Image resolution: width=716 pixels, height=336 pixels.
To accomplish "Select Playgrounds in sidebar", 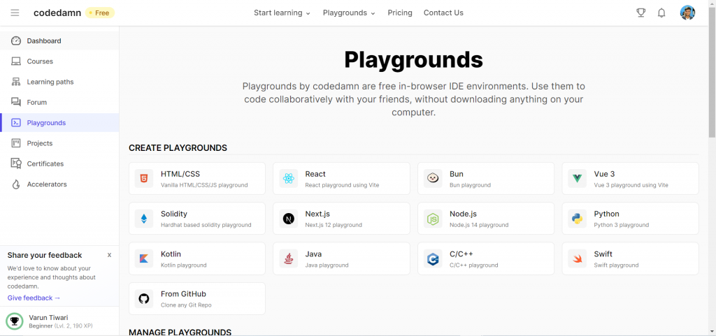I will (59, 123).
